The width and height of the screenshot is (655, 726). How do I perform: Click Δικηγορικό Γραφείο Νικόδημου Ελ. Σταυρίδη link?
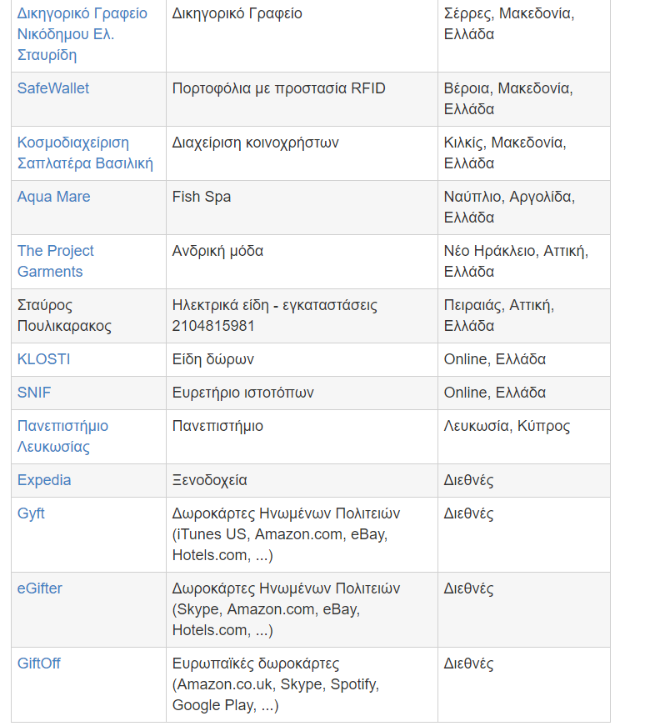[82, 34]
